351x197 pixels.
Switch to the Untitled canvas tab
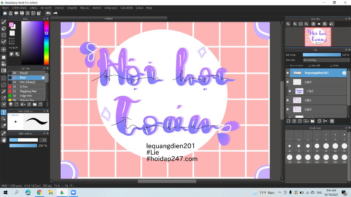pos(109,19)
